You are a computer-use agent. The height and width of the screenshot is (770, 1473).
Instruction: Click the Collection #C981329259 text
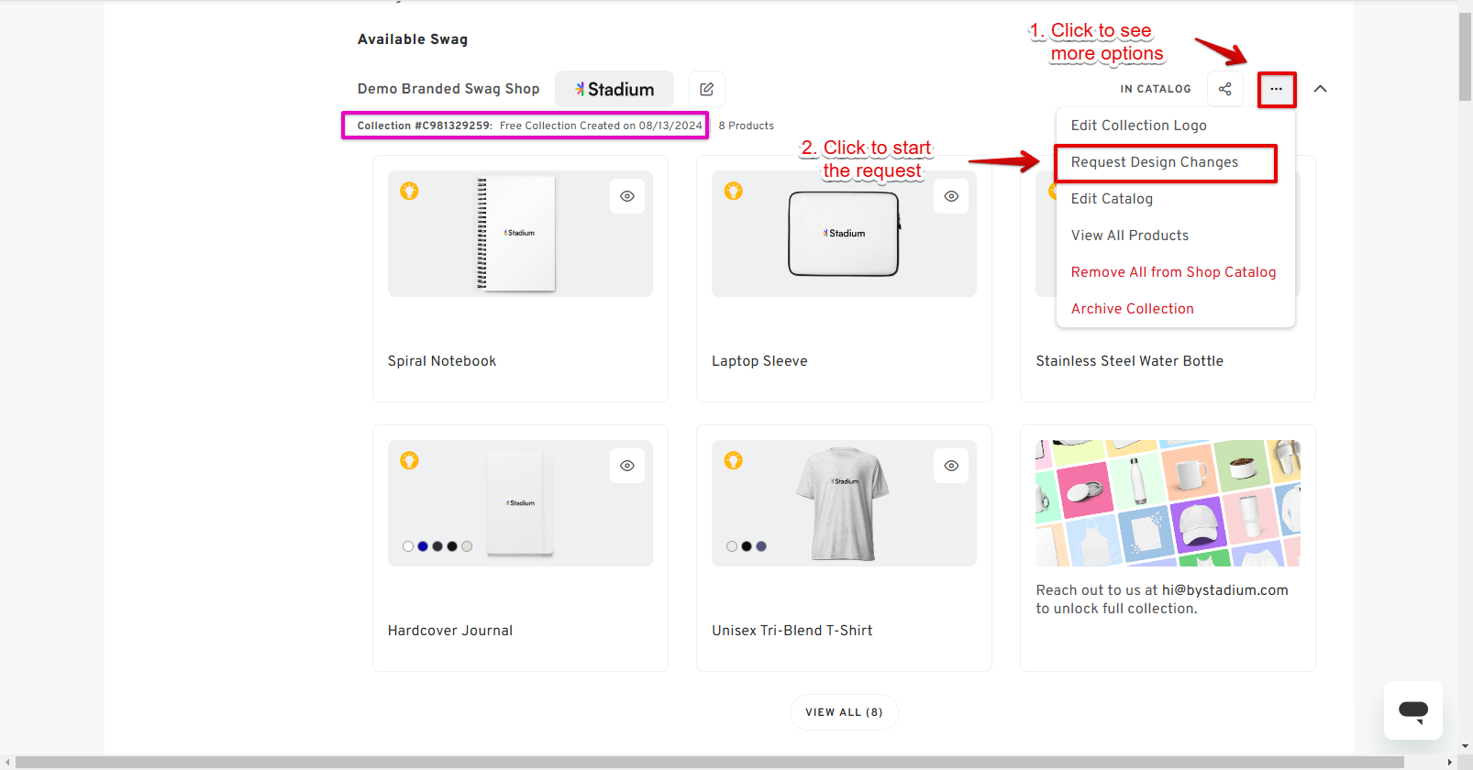425,126
